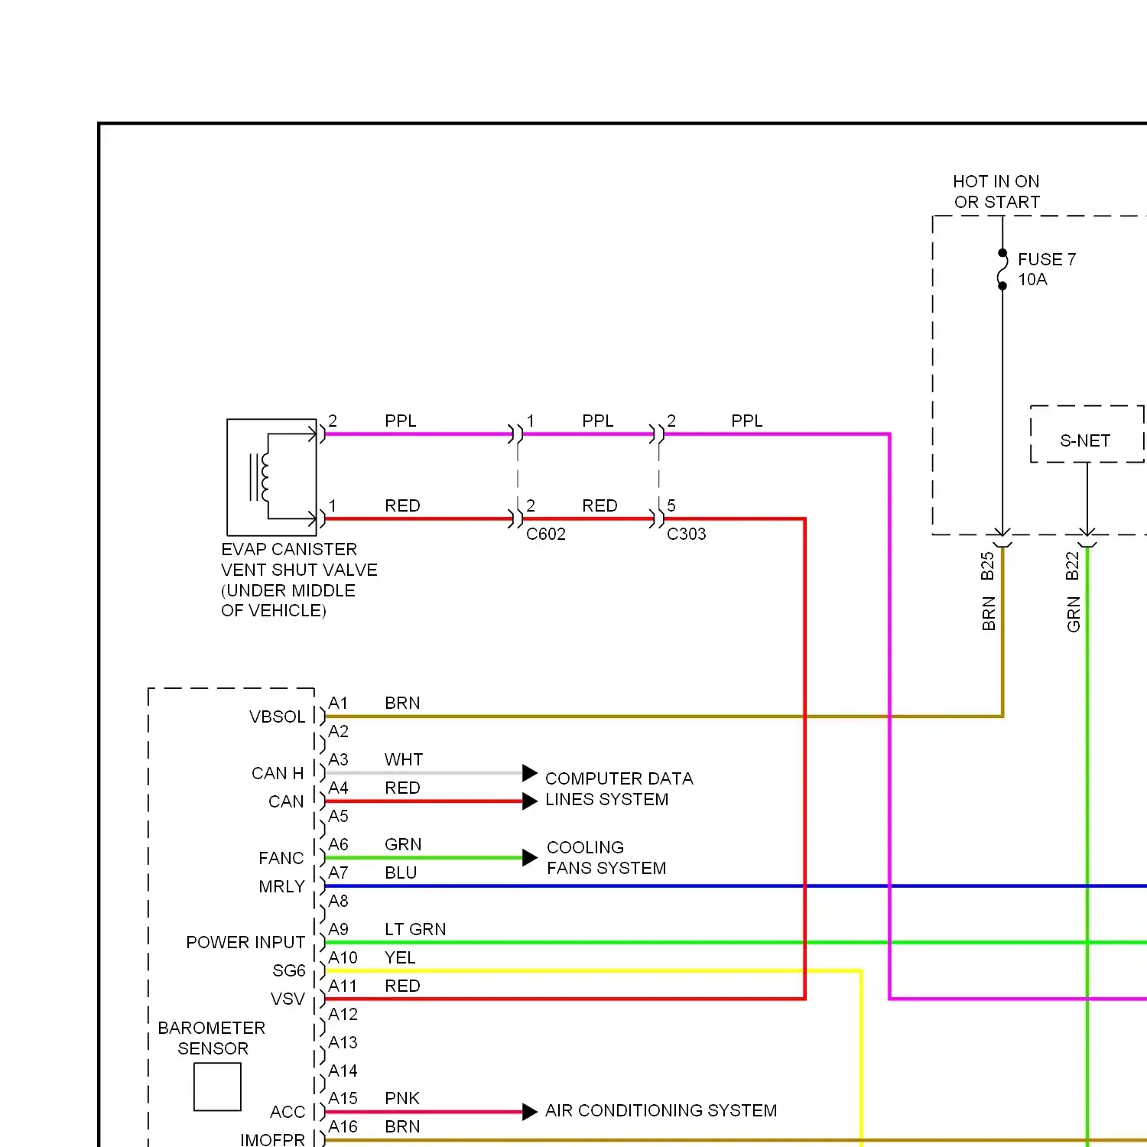Click the 'AIR CONDITIONING SYSTEM' text
The height and width of the screenshot is (1147, 1147).
[x=661, y=1111]
